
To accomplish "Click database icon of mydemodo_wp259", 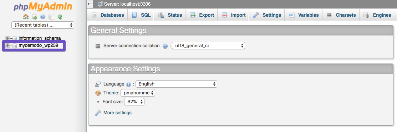I will (15, 45).
